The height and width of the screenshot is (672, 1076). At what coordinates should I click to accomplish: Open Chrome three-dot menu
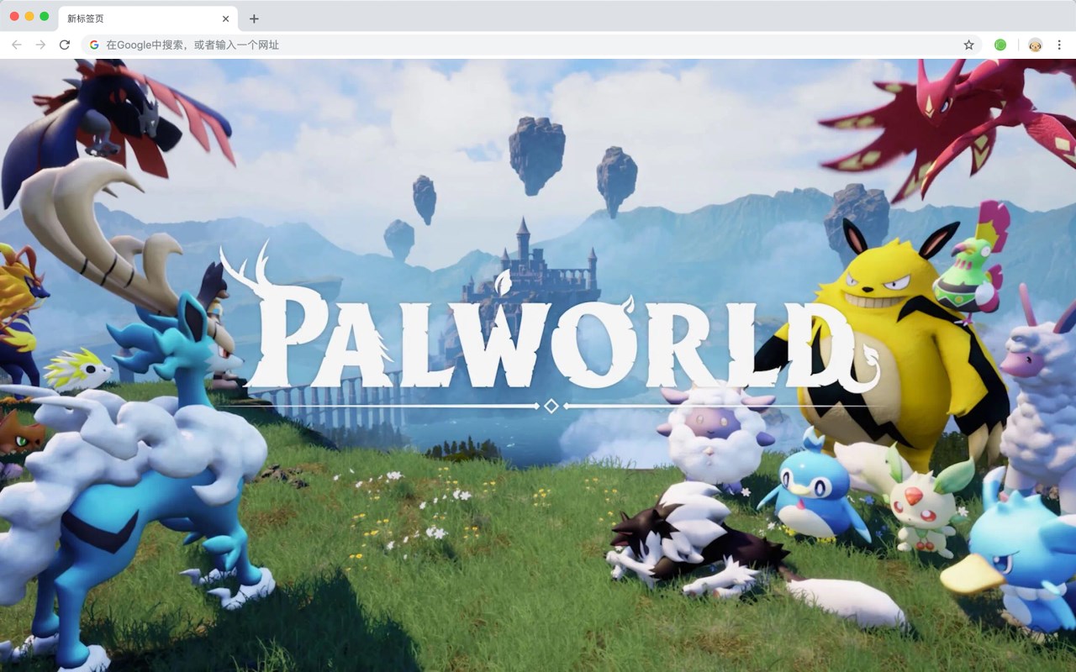click(1060, 45)
